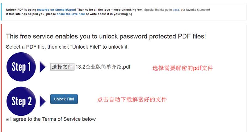Viewport: 247px width, 132px height.
Task: Follow the "share the love here" link
Action: [x=71, y=14]
